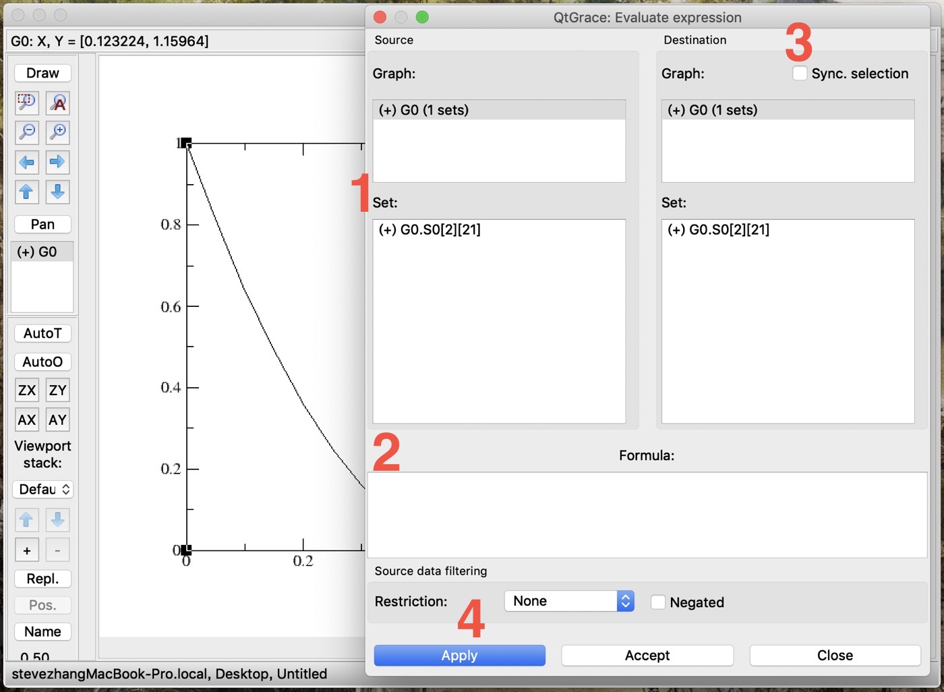
Task: Click the Accept button
Action: click(647, 656)
